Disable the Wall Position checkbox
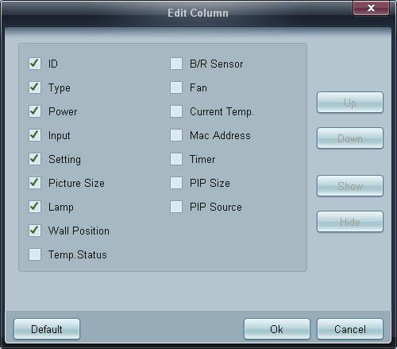The height and width of the screenshot is (349, 397). pyautogui.click(x=35, y=231)
